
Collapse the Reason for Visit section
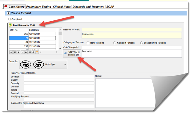(x=9, y=13)
